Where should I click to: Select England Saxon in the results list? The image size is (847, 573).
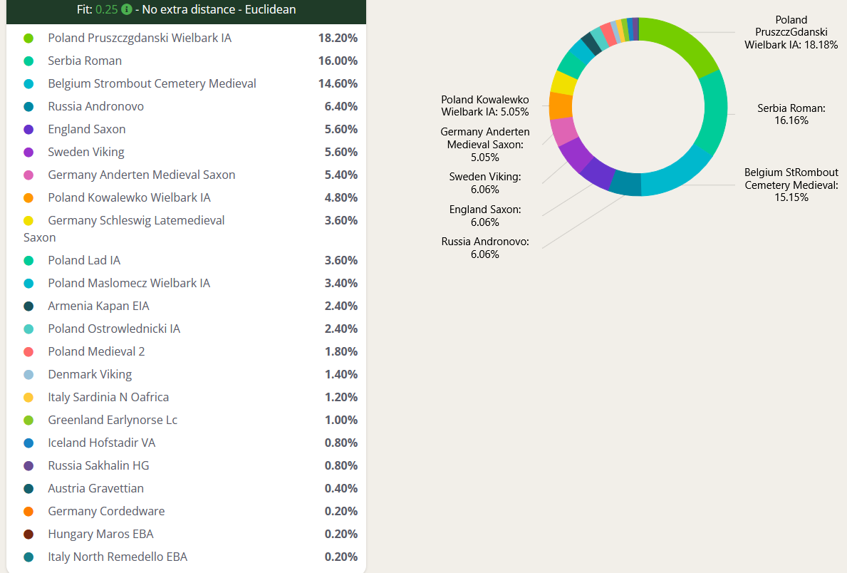coord(86,129)
